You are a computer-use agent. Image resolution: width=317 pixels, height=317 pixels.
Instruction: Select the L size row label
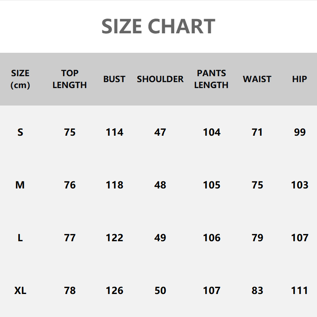click(x=20, y=238)
